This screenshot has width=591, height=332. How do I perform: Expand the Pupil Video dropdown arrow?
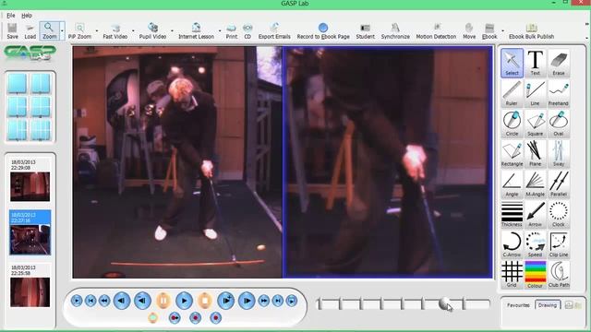click(x=173, y=30)
